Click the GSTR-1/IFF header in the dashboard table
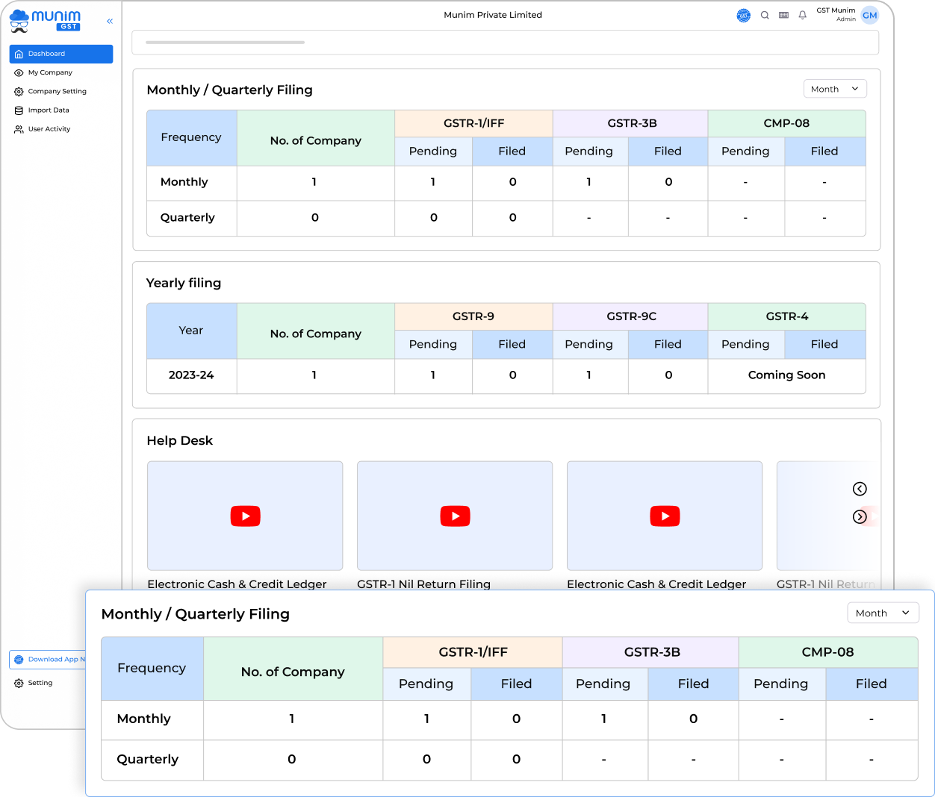 coord(473,123)
